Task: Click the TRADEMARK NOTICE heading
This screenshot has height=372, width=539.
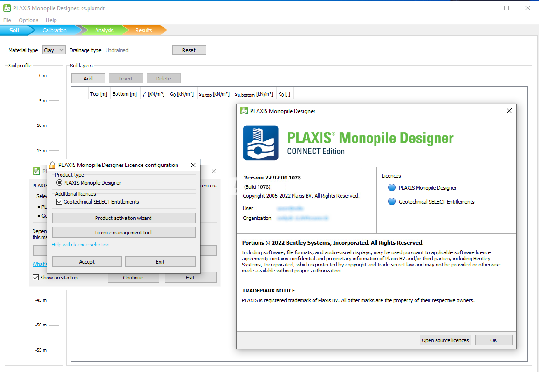Action: click(268, 291)
